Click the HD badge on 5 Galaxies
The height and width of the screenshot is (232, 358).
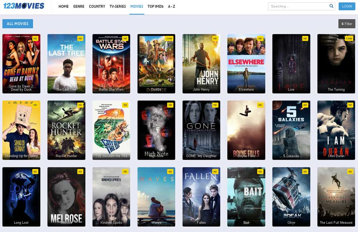tap(305, 105)
